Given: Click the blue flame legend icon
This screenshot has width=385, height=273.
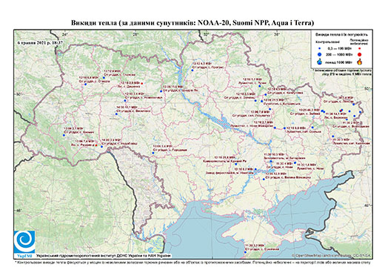Looking at the screenshot, I should (x=320, y=62).
